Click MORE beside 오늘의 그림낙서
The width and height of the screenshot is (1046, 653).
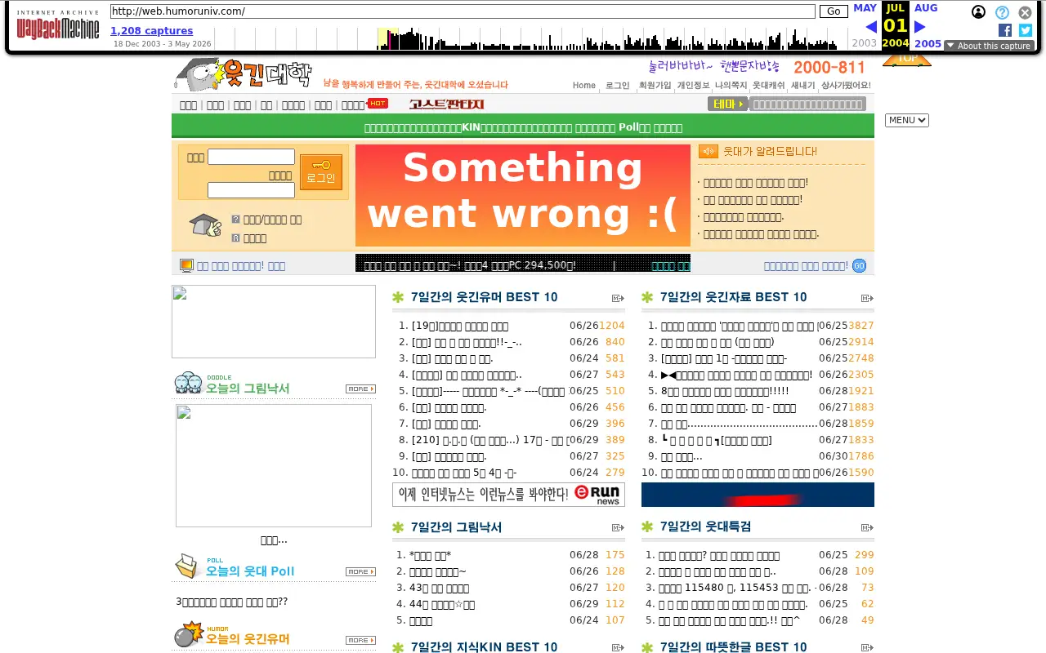pos(360,389)
